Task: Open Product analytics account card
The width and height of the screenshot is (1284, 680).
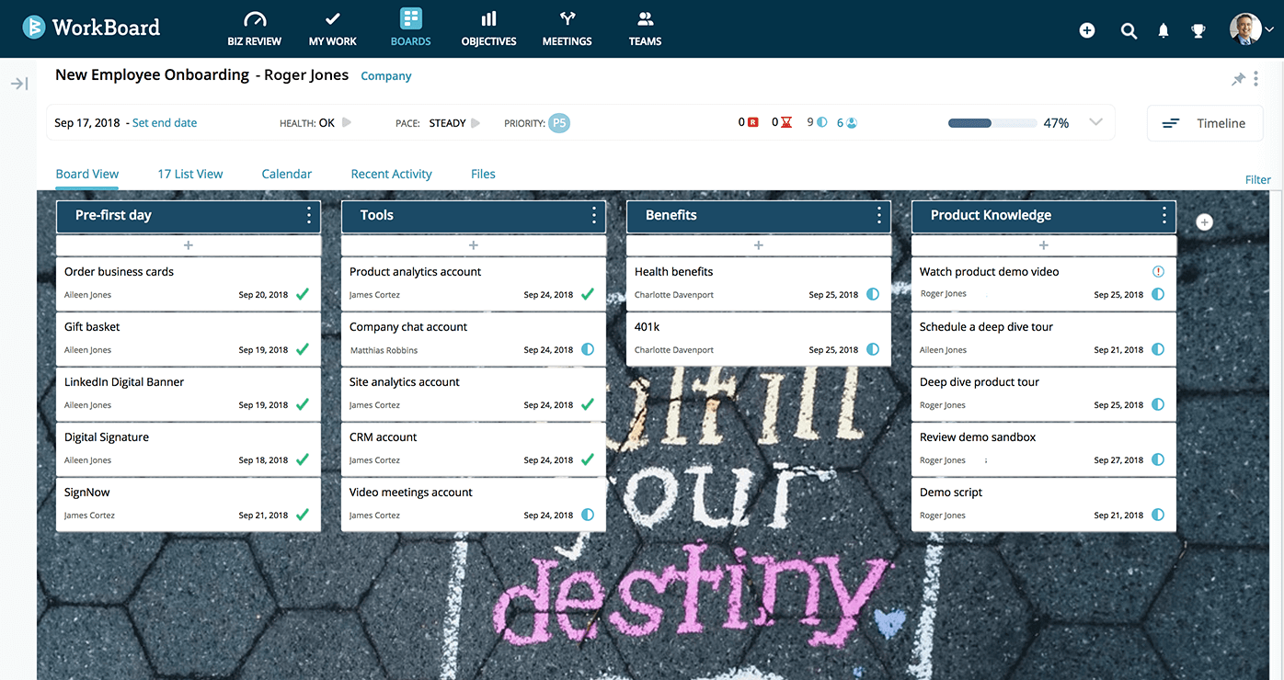Action: [474, 284]
